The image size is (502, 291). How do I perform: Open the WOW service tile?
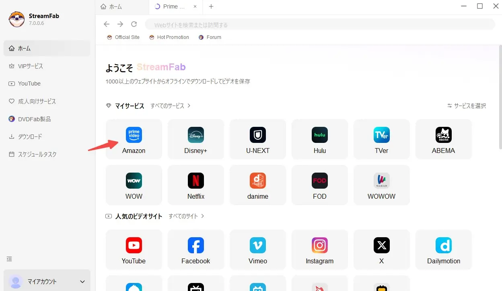coord(134,185)
